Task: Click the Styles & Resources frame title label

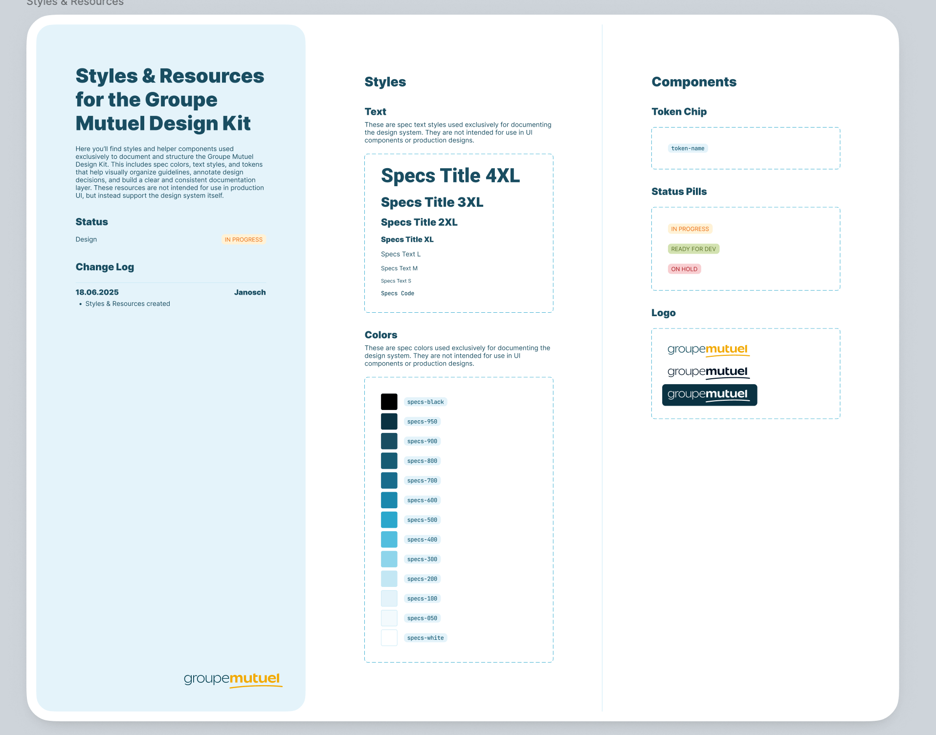Action: coord(75,3)
